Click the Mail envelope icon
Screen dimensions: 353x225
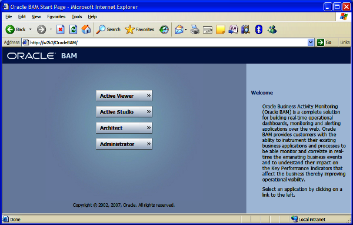click(x=179, y=29)
